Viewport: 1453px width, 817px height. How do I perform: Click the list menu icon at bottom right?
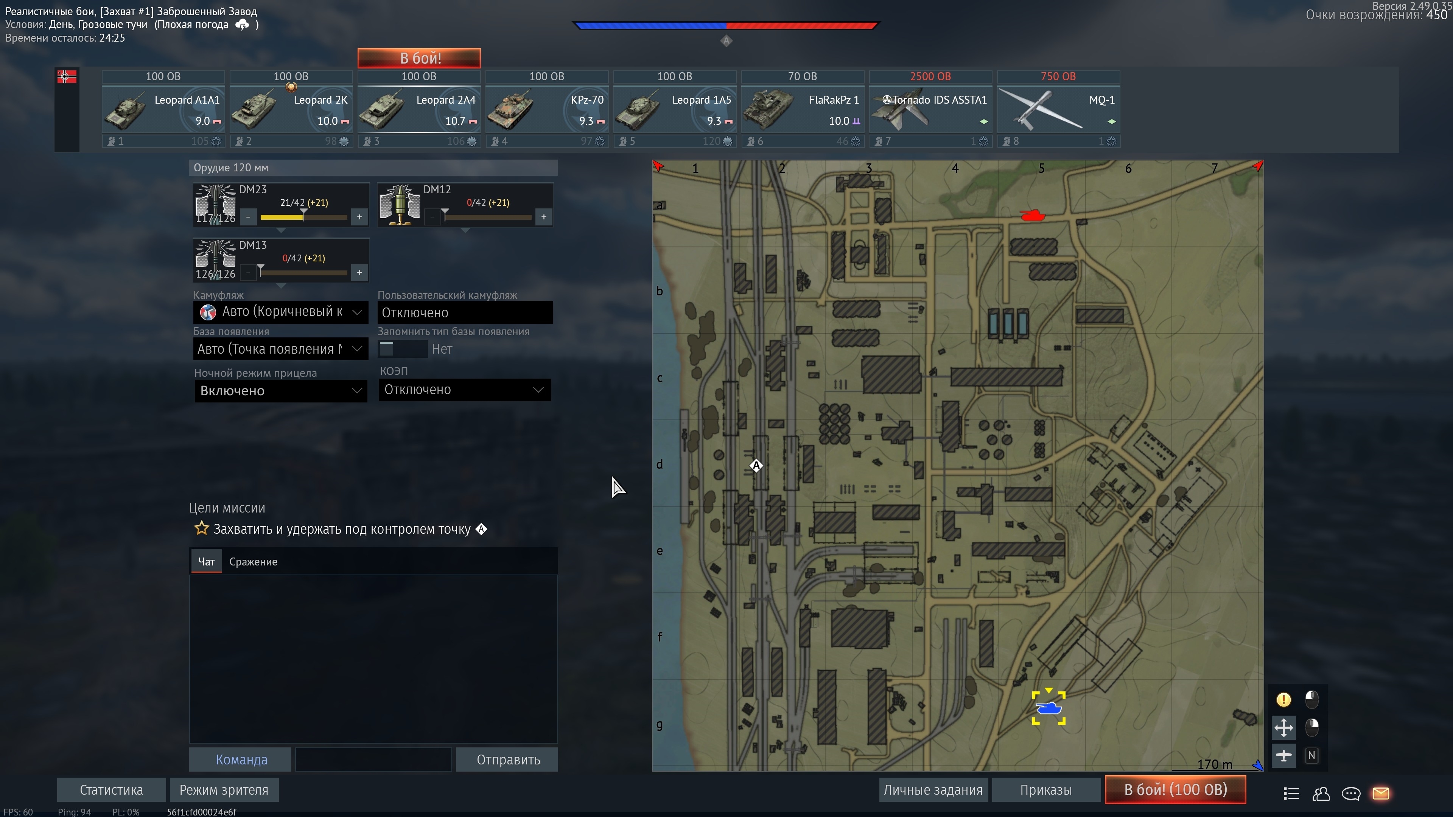click(1291, 793)
